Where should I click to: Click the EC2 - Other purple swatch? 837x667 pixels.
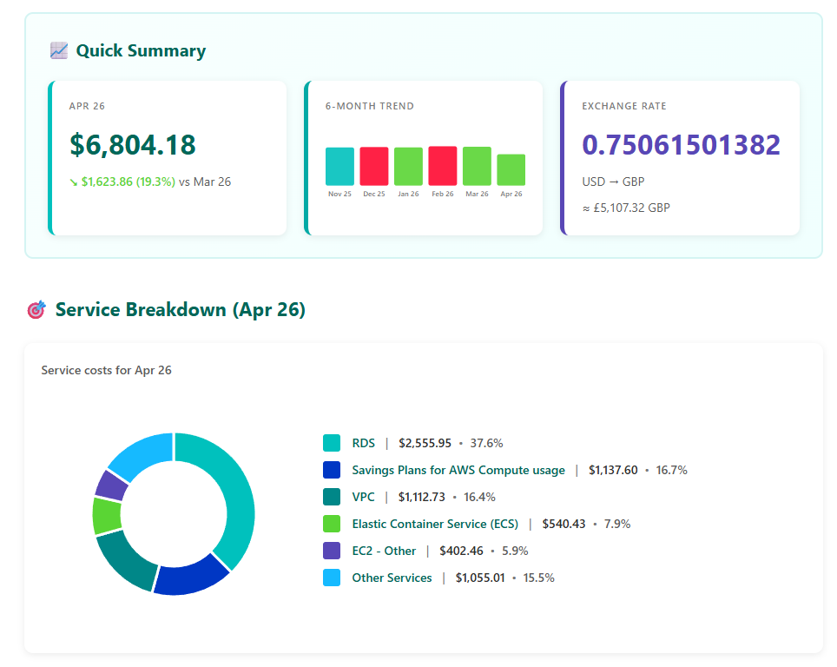click(x=332, y=551)
